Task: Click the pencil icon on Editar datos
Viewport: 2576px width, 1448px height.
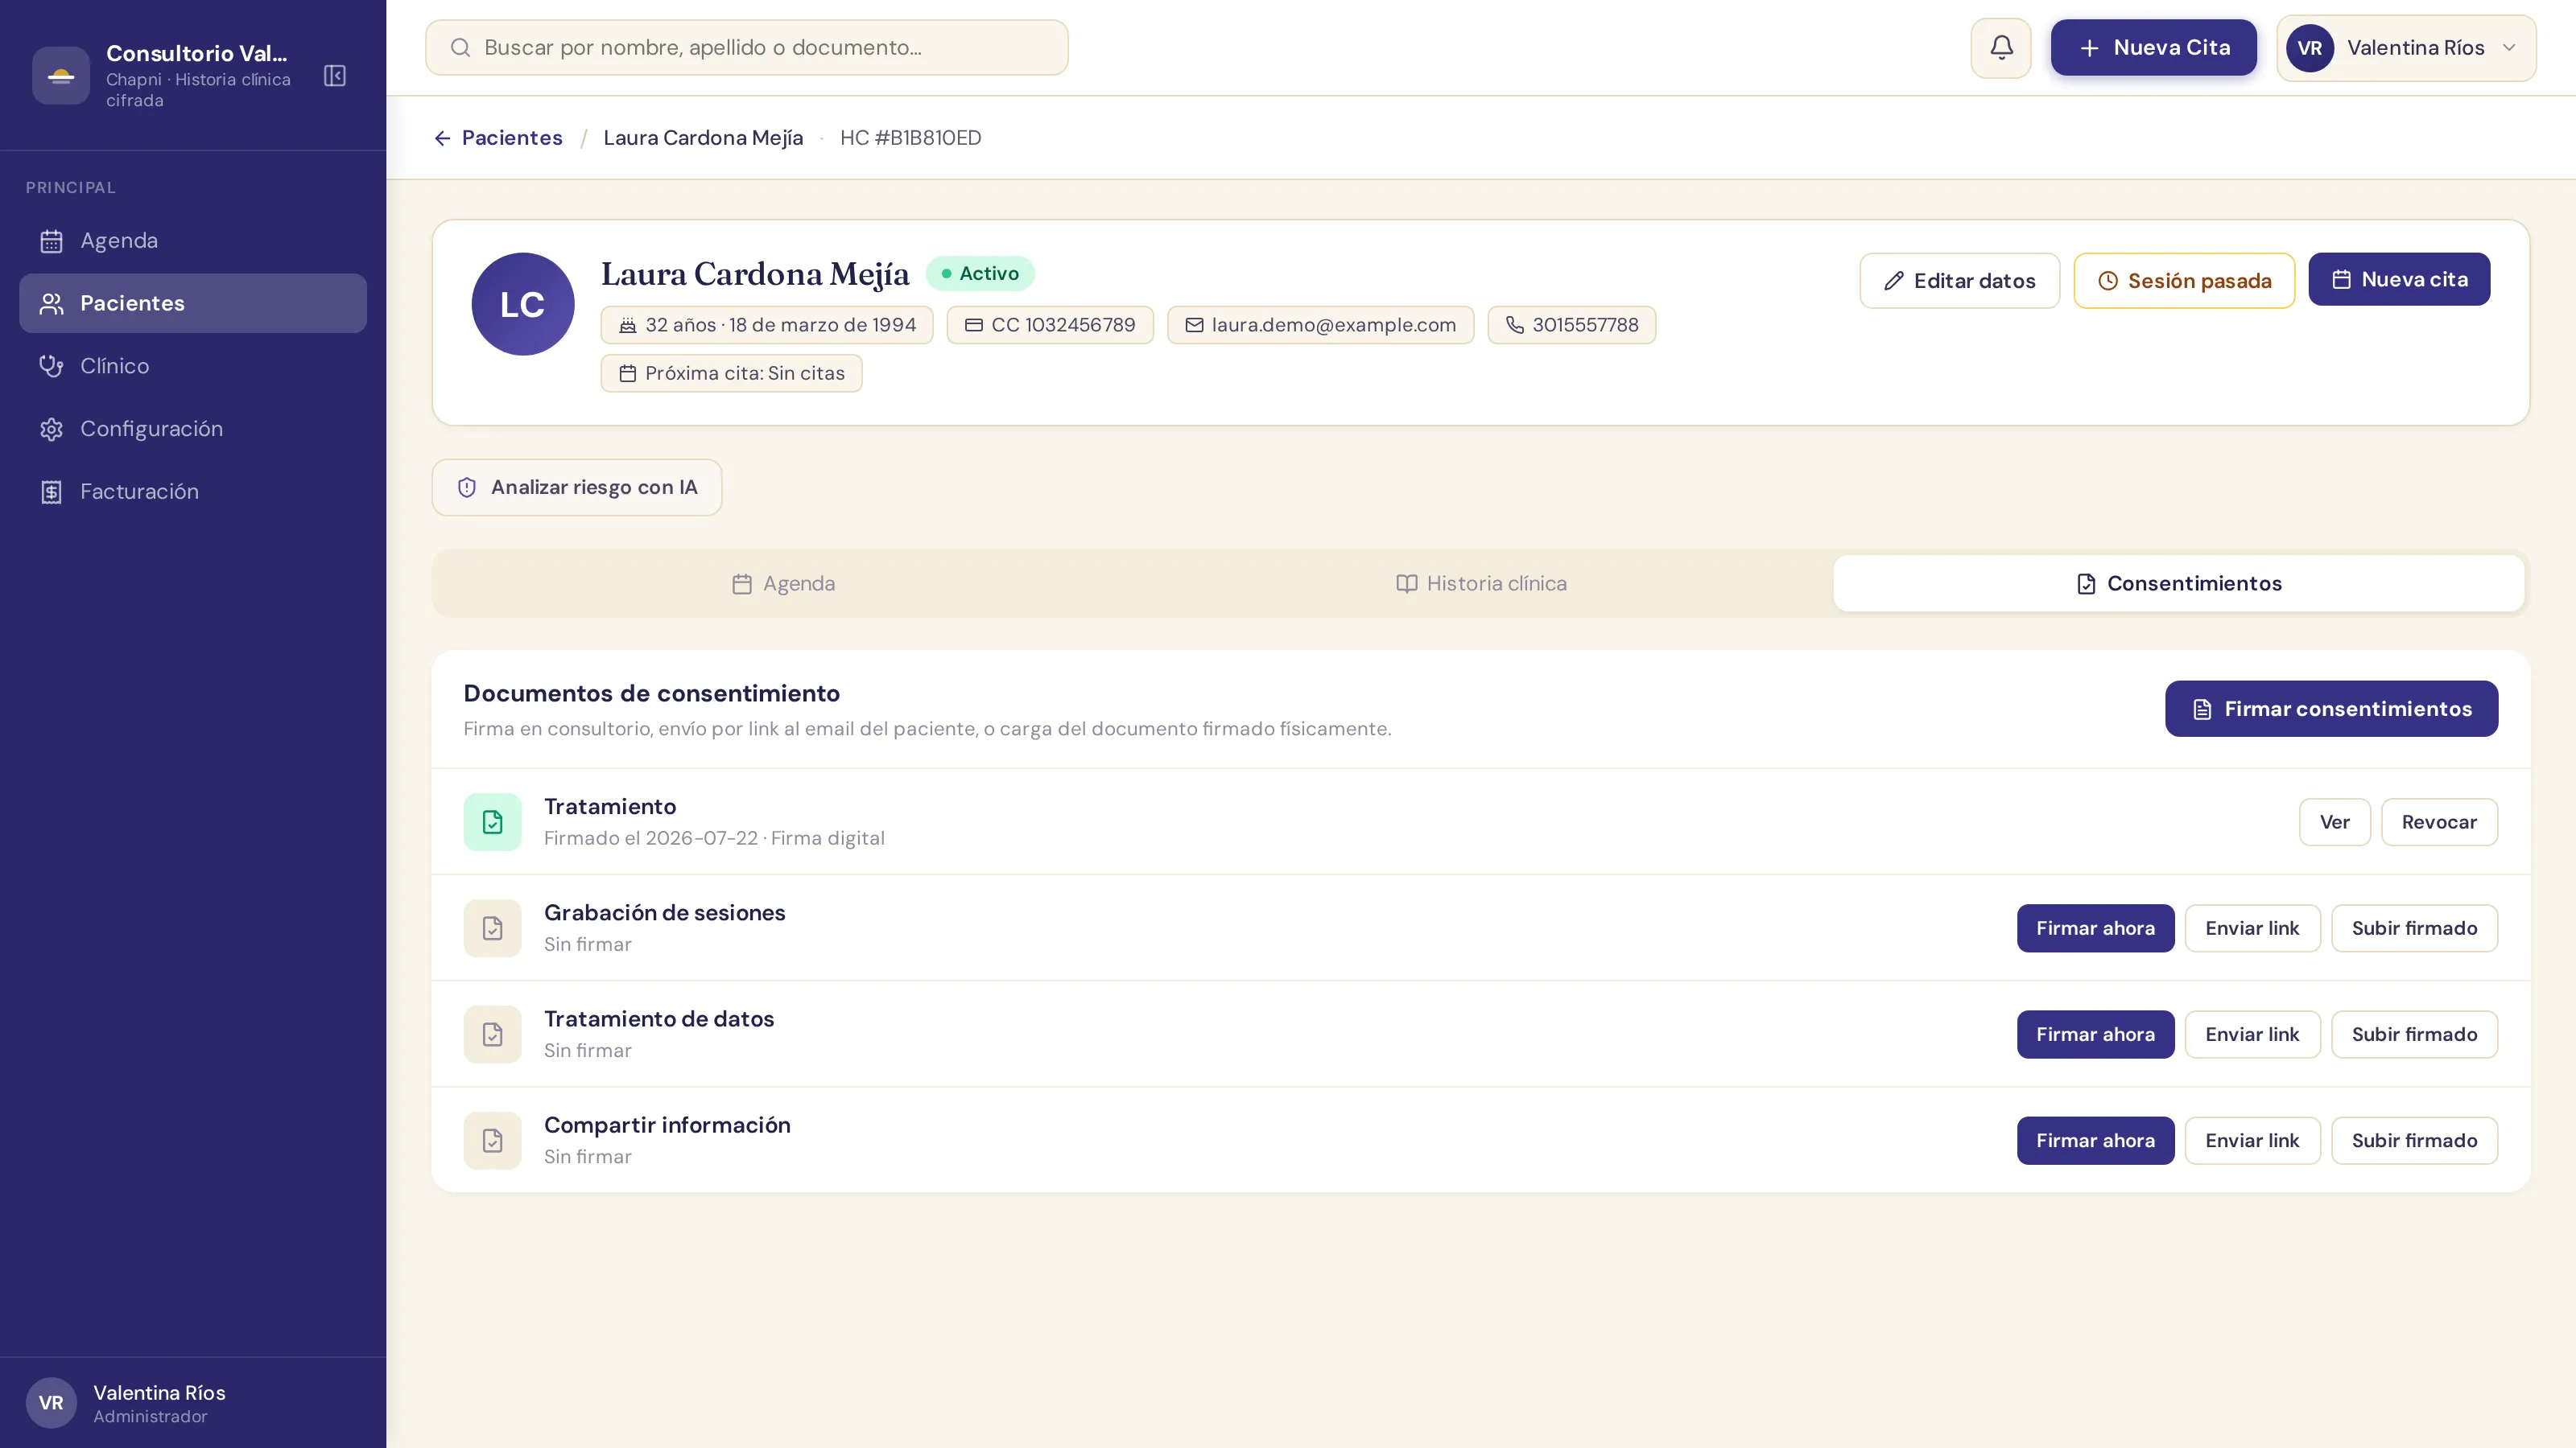Action: click(1894, 281)
